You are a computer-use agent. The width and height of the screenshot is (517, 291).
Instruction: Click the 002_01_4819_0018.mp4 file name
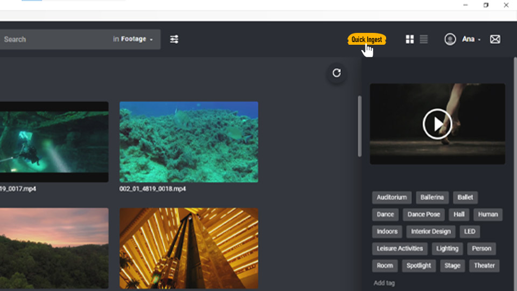pyautogui.click(x=152, y=189)
